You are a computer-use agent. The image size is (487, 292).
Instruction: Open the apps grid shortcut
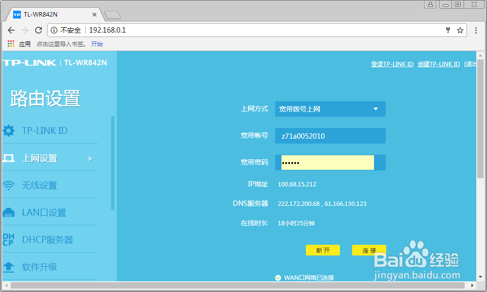11,44
